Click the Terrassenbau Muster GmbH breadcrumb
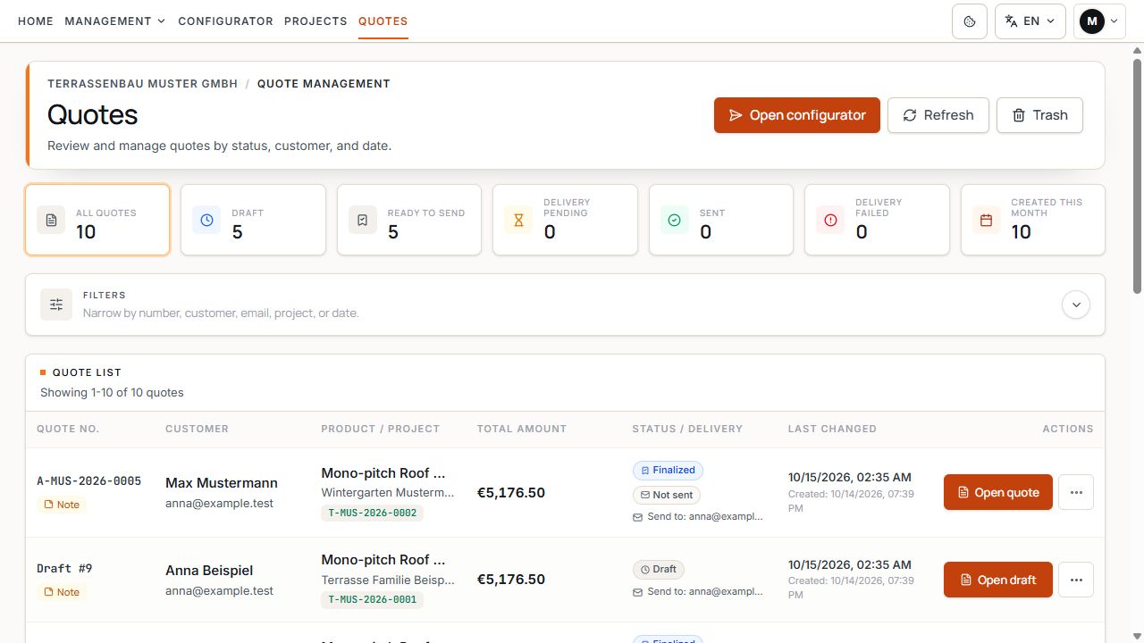This screenshot has width=1144, height=643. 143,84
